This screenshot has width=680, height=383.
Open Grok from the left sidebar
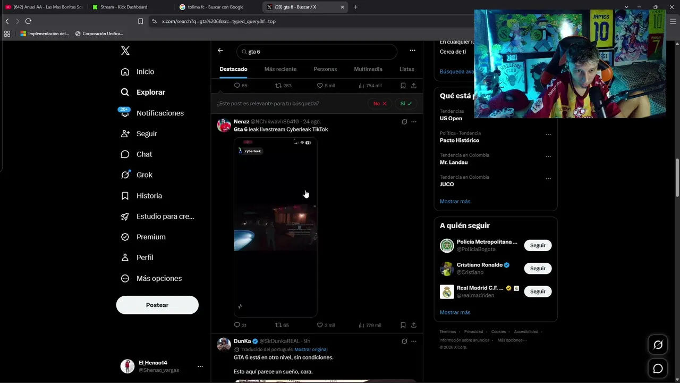[137, 175]
